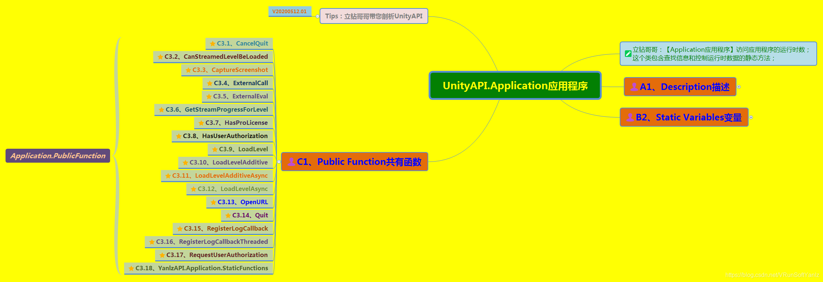Click the star icon beside C3.16 RegisterLogCallbackThreaded

coord(152,242)
